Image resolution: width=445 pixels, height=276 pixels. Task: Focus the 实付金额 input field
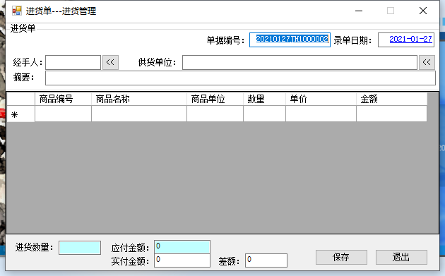(182, 260)
